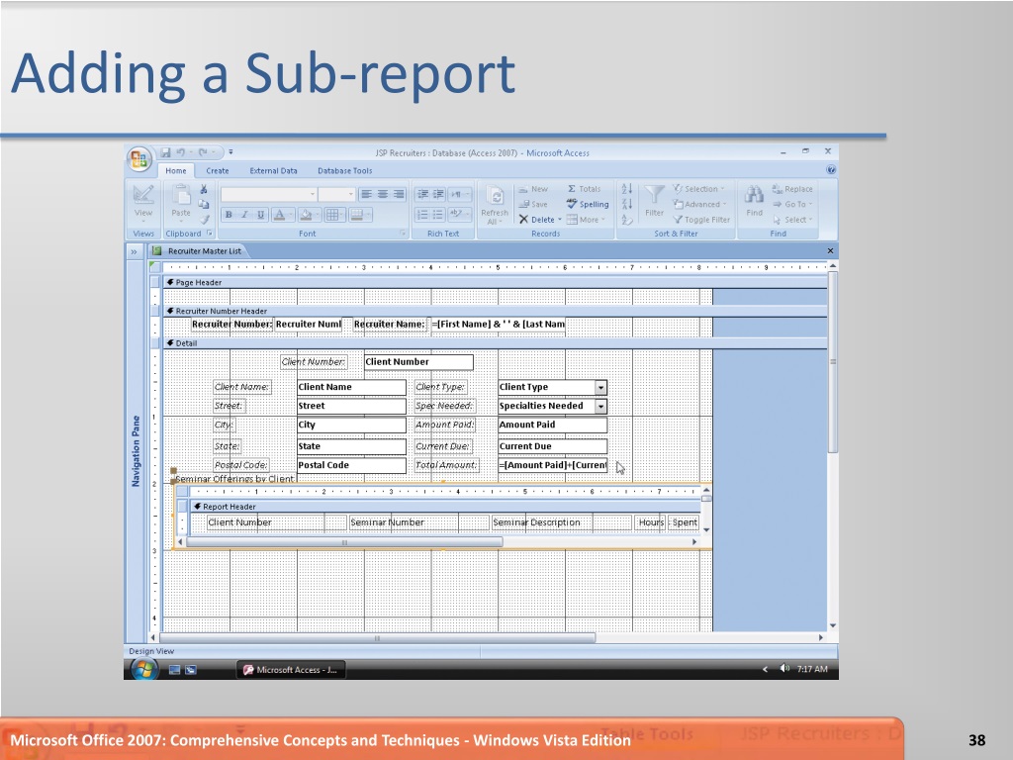
Task: Click the View button icon
Action: (x=142, y=194)
